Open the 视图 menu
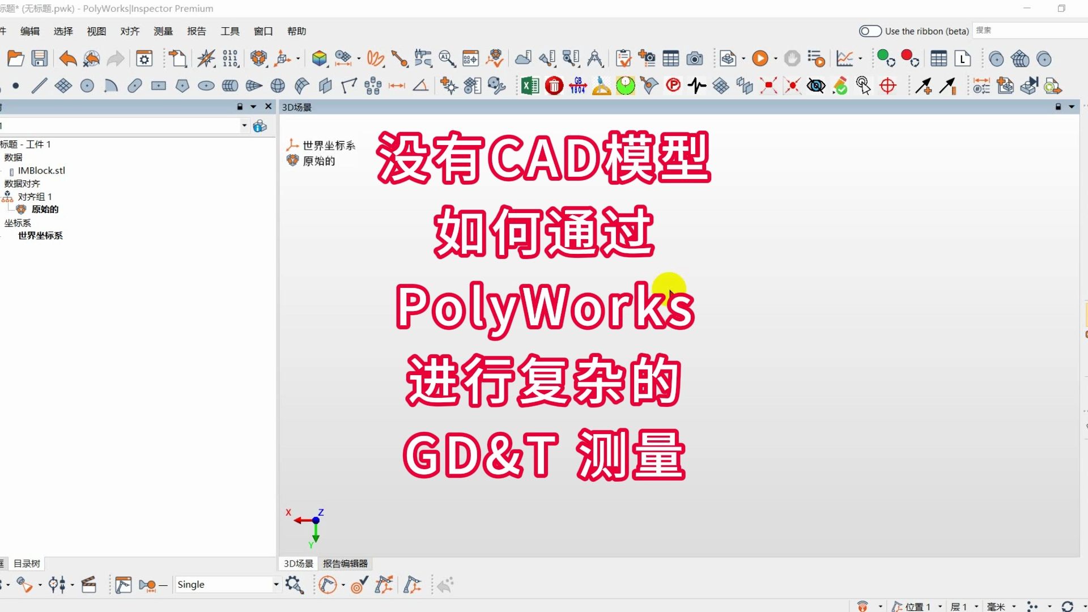The height and width of the screenshot is (612, 1088). point(96,31)
